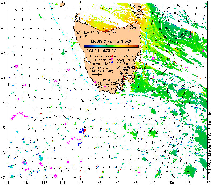Click the Argo circle near 151.7E, 41.9S
Viewport: 213px width, 186px height.
pos(203,51)
